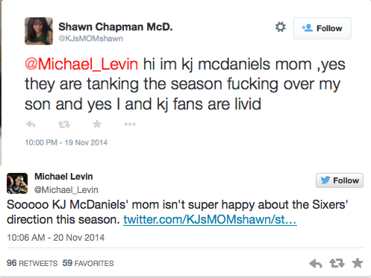Click the Michael Levin display name
Screen dimensions: 371x278
[63, 177]
